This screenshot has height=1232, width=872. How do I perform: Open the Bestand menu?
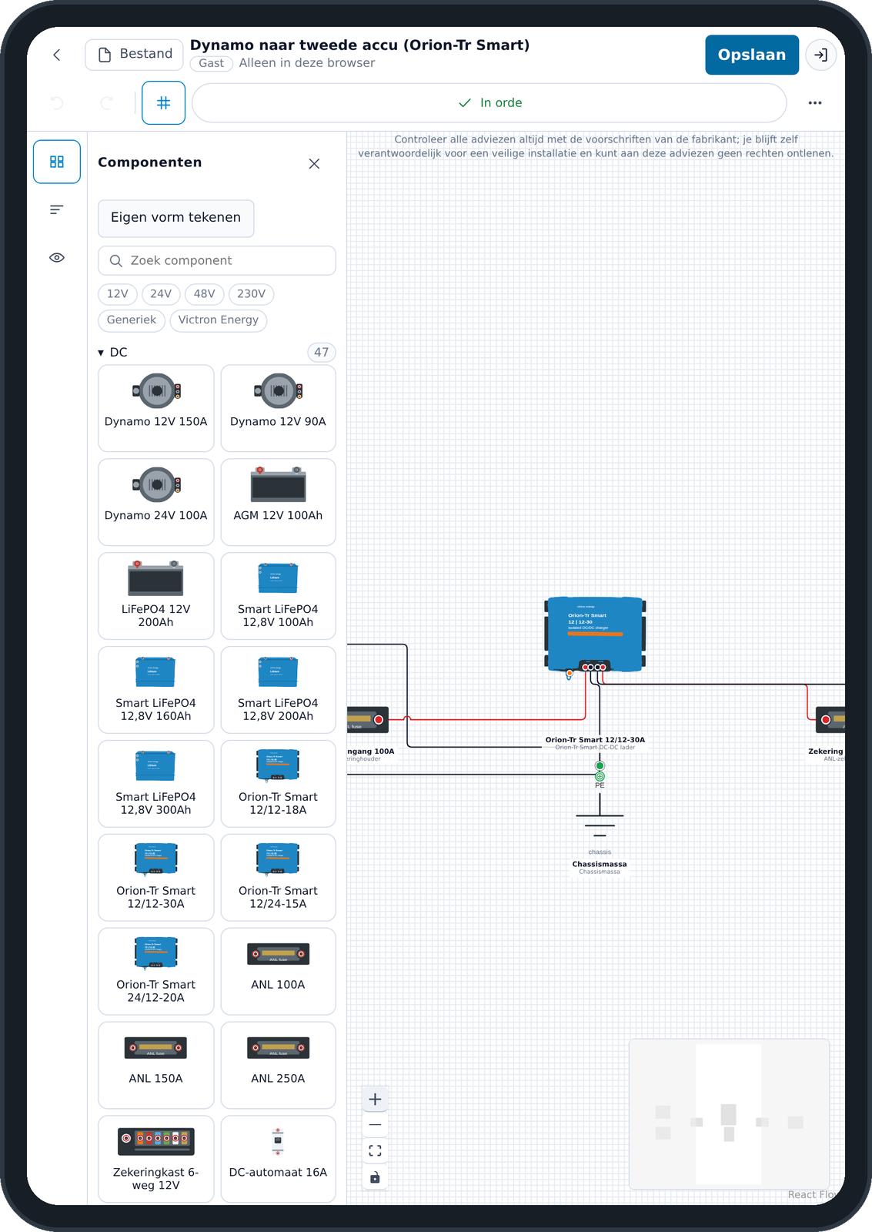[134, 54]
